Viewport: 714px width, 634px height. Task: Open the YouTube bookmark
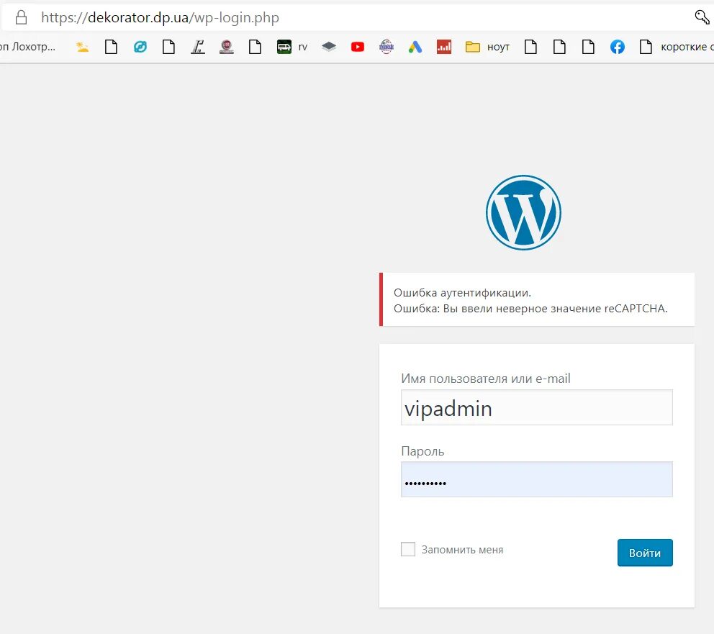coord(358,47)
